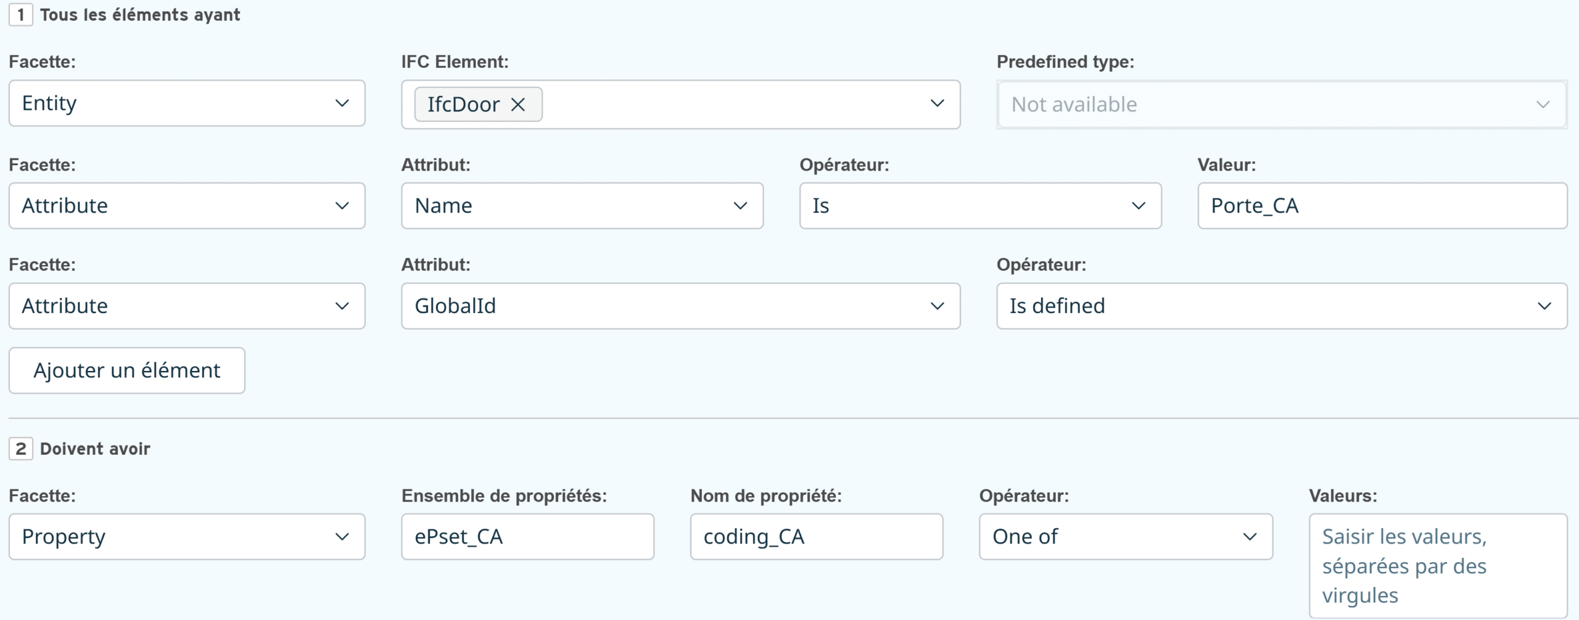Open the Facette dropdown beside GlobalId
This screenshot has height=620, width=1579.
point(187,306)
